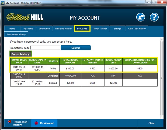Viewport: 167px width, 130px height.
Task: Click the 2013-05-13 09:47 issue date cell
Action: coord(19,68)
